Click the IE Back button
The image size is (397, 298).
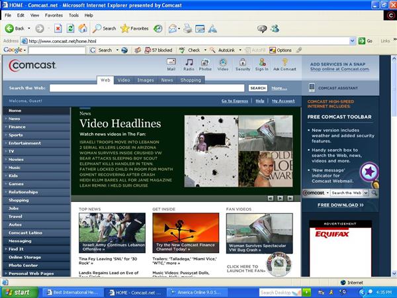coord(15,28)
